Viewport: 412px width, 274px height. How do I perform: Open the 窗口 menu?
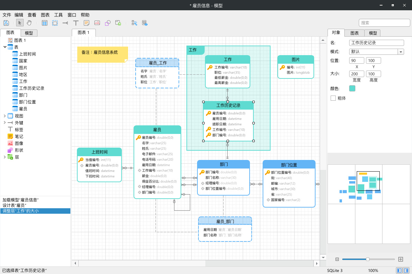click(72, 15)
